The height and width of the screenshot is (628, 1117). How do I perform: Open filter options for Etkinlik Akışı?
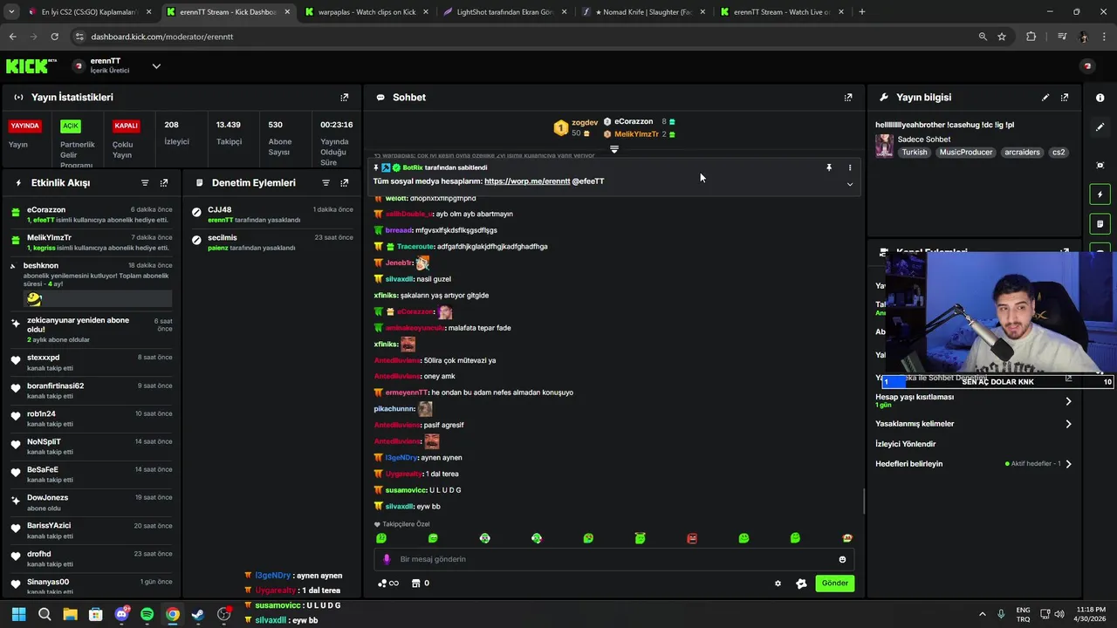(145, 183)
